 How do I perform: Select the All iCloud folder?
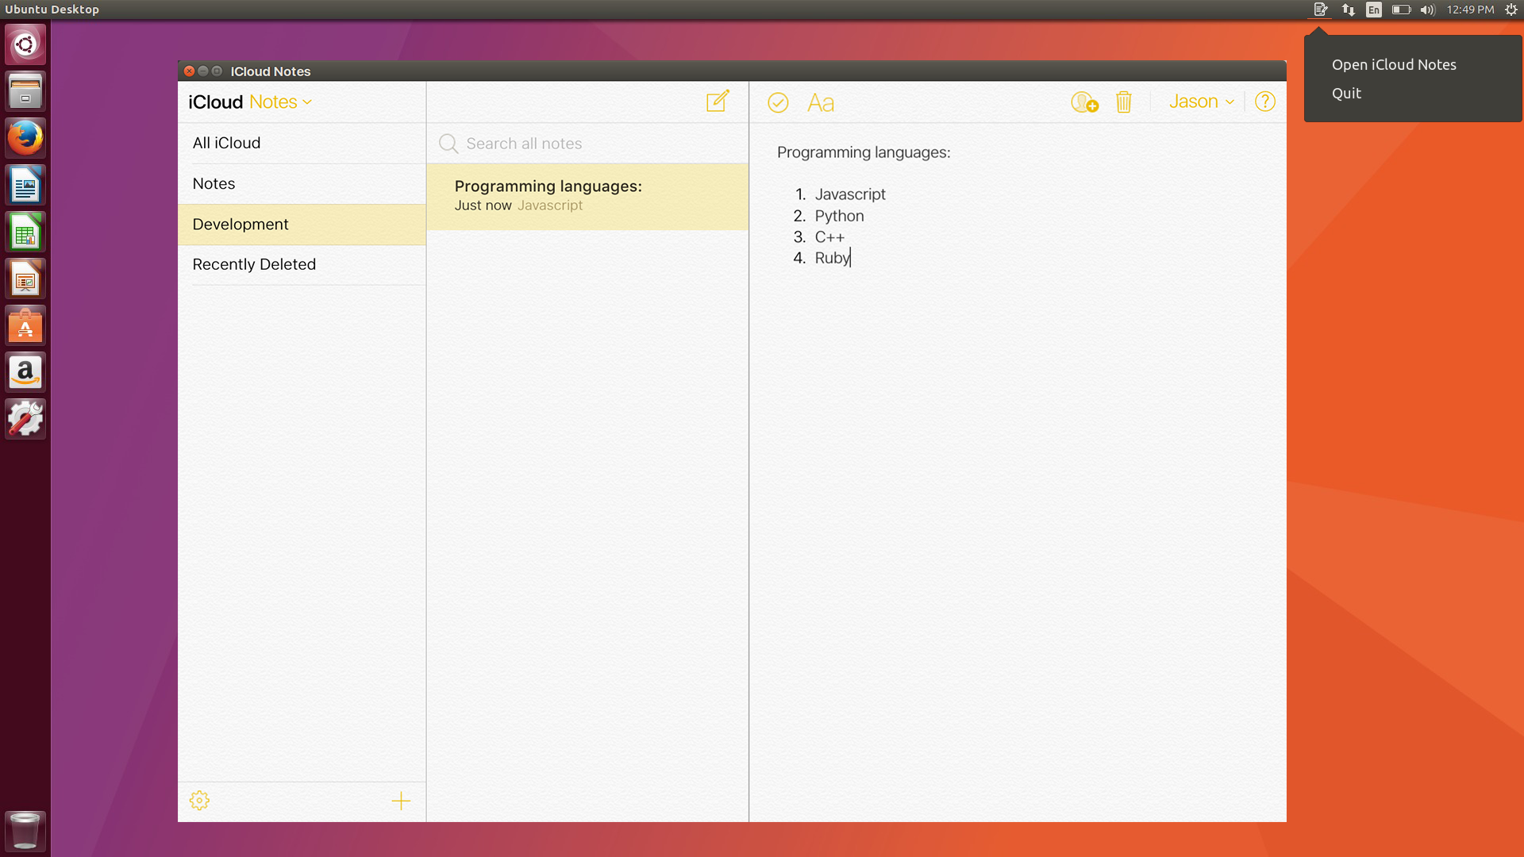(x=302, y=144)
